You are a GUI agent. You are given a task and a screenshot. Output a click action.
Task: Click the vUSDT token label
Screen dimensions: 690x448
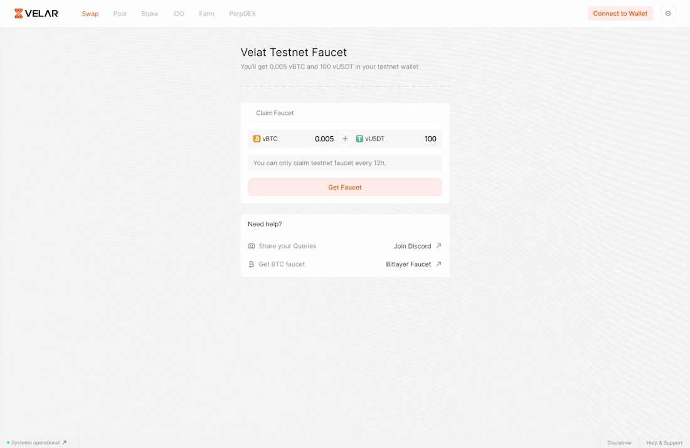[x=375, y=139]
